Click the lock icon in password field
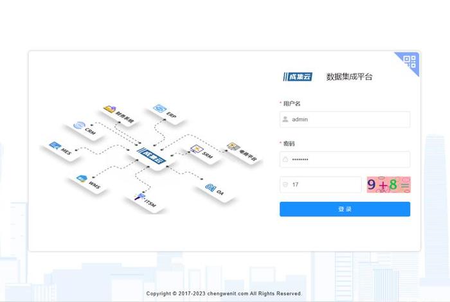 [x=285, y=159]
